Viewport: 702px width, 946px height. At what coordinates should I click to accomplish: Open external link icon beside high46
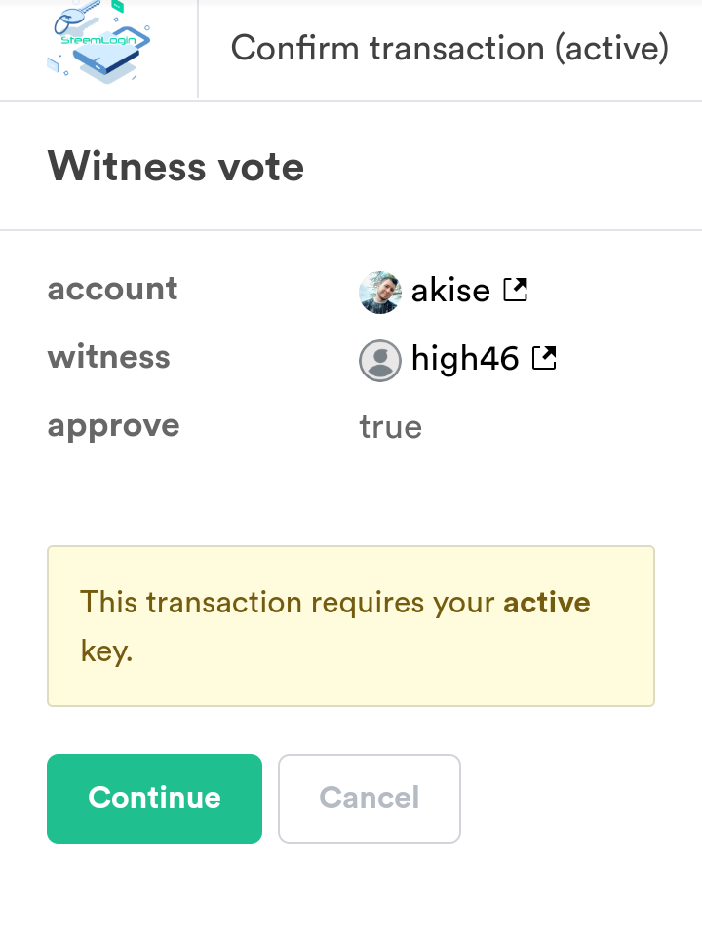(544, 359)
